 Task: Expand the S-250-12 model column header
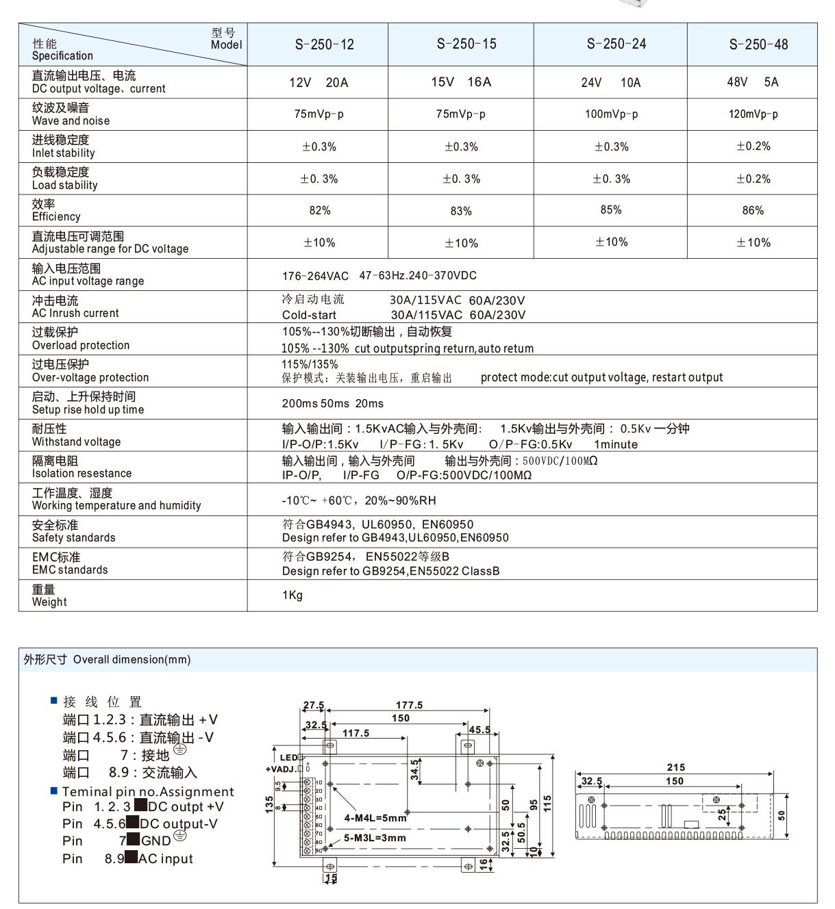tap(317, 43)
